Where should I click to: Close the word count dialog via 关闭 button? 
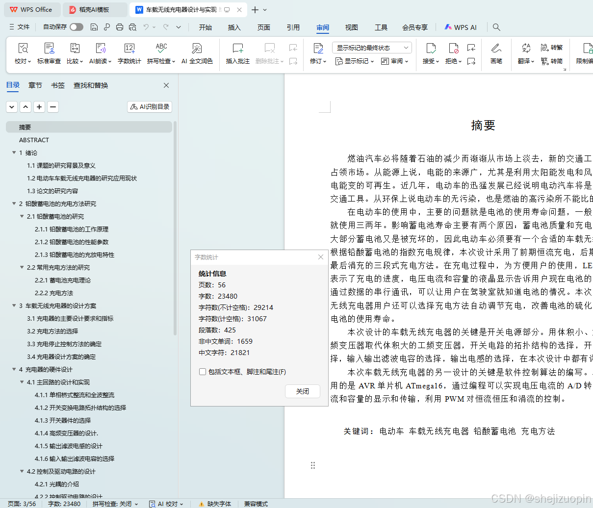click(x=302, y=391)
